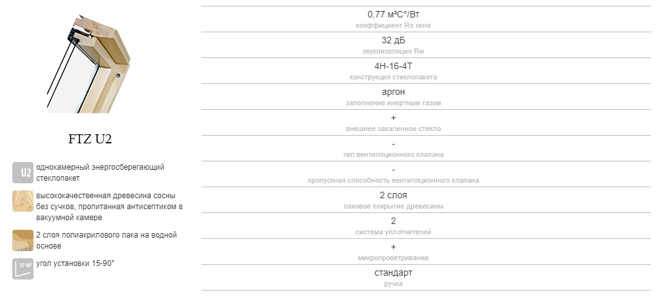Image resolution: width=658 pixels, height=297 pixels.
Task: Click the внешнее закаленное стекло label
Action: click(x=393, y=128)
